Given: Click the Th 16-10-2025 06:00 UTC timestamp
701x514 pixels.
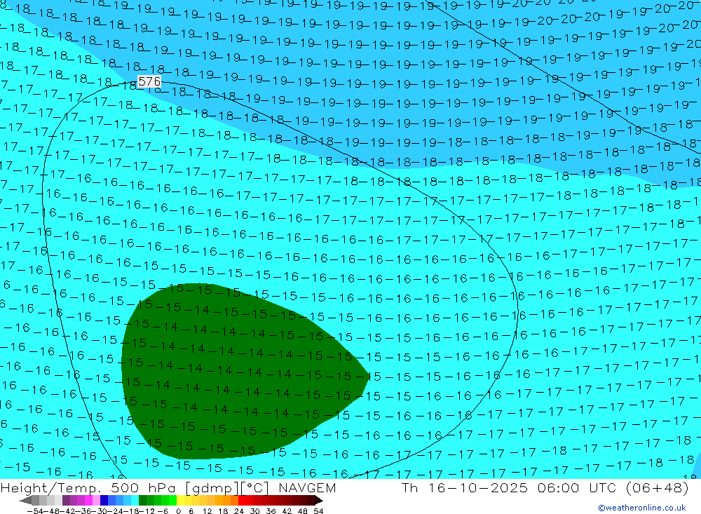Looking at the screenshot, I should (x=545, y=487).
